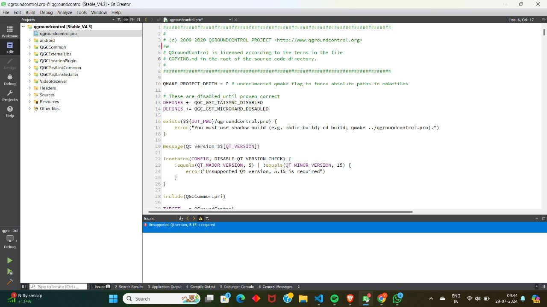Open the Projects mode
Image resolution: width=547 pixels, height=307 pixels.
coord(10,95)
